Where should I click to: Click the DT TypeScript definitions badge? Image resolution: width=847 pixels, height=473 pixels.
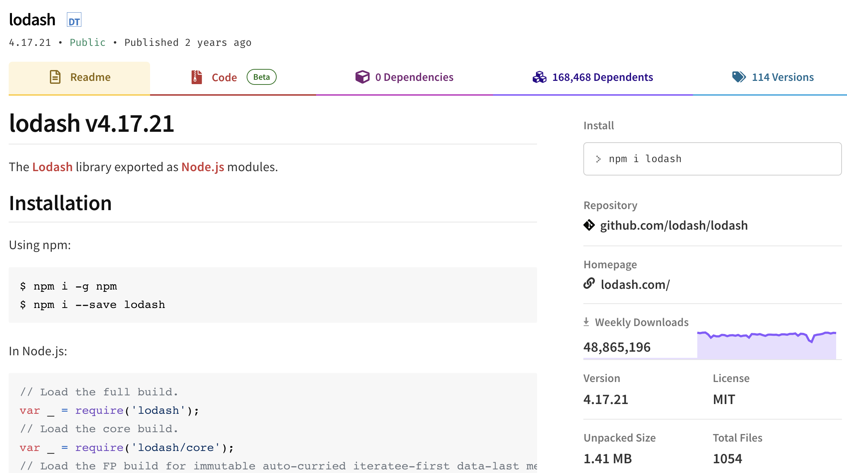pyautogui.click(x=74, y=20)
